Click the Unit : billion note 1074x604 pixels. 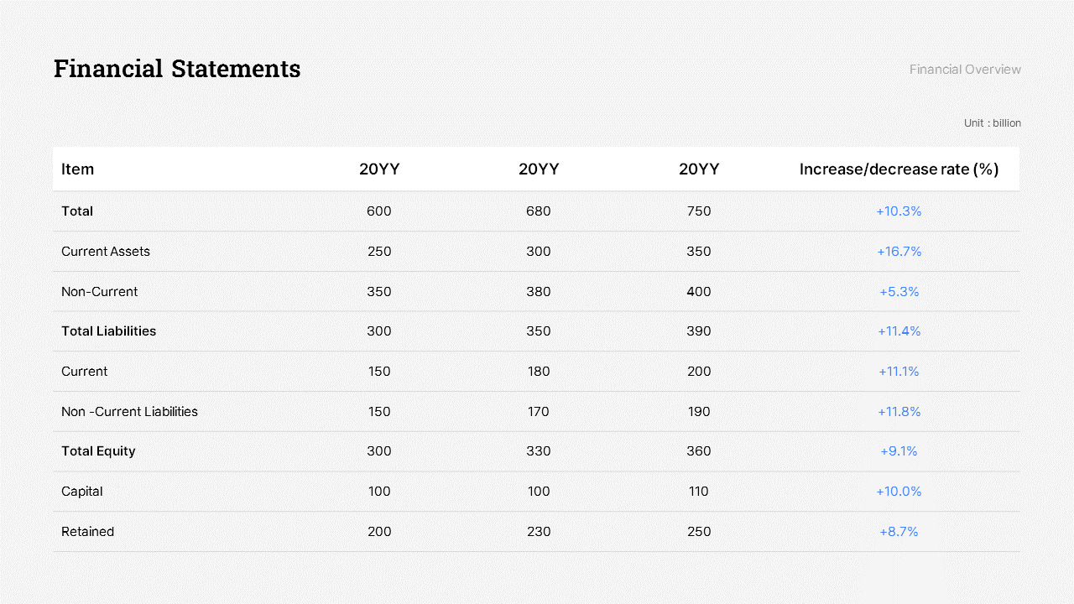coord(992,123)
